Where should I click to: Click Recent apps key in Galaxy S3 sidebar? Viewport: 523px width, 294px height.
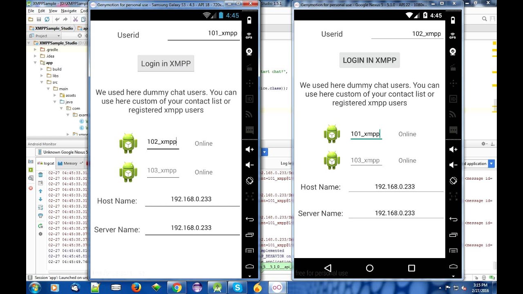(x=249, y=235)
